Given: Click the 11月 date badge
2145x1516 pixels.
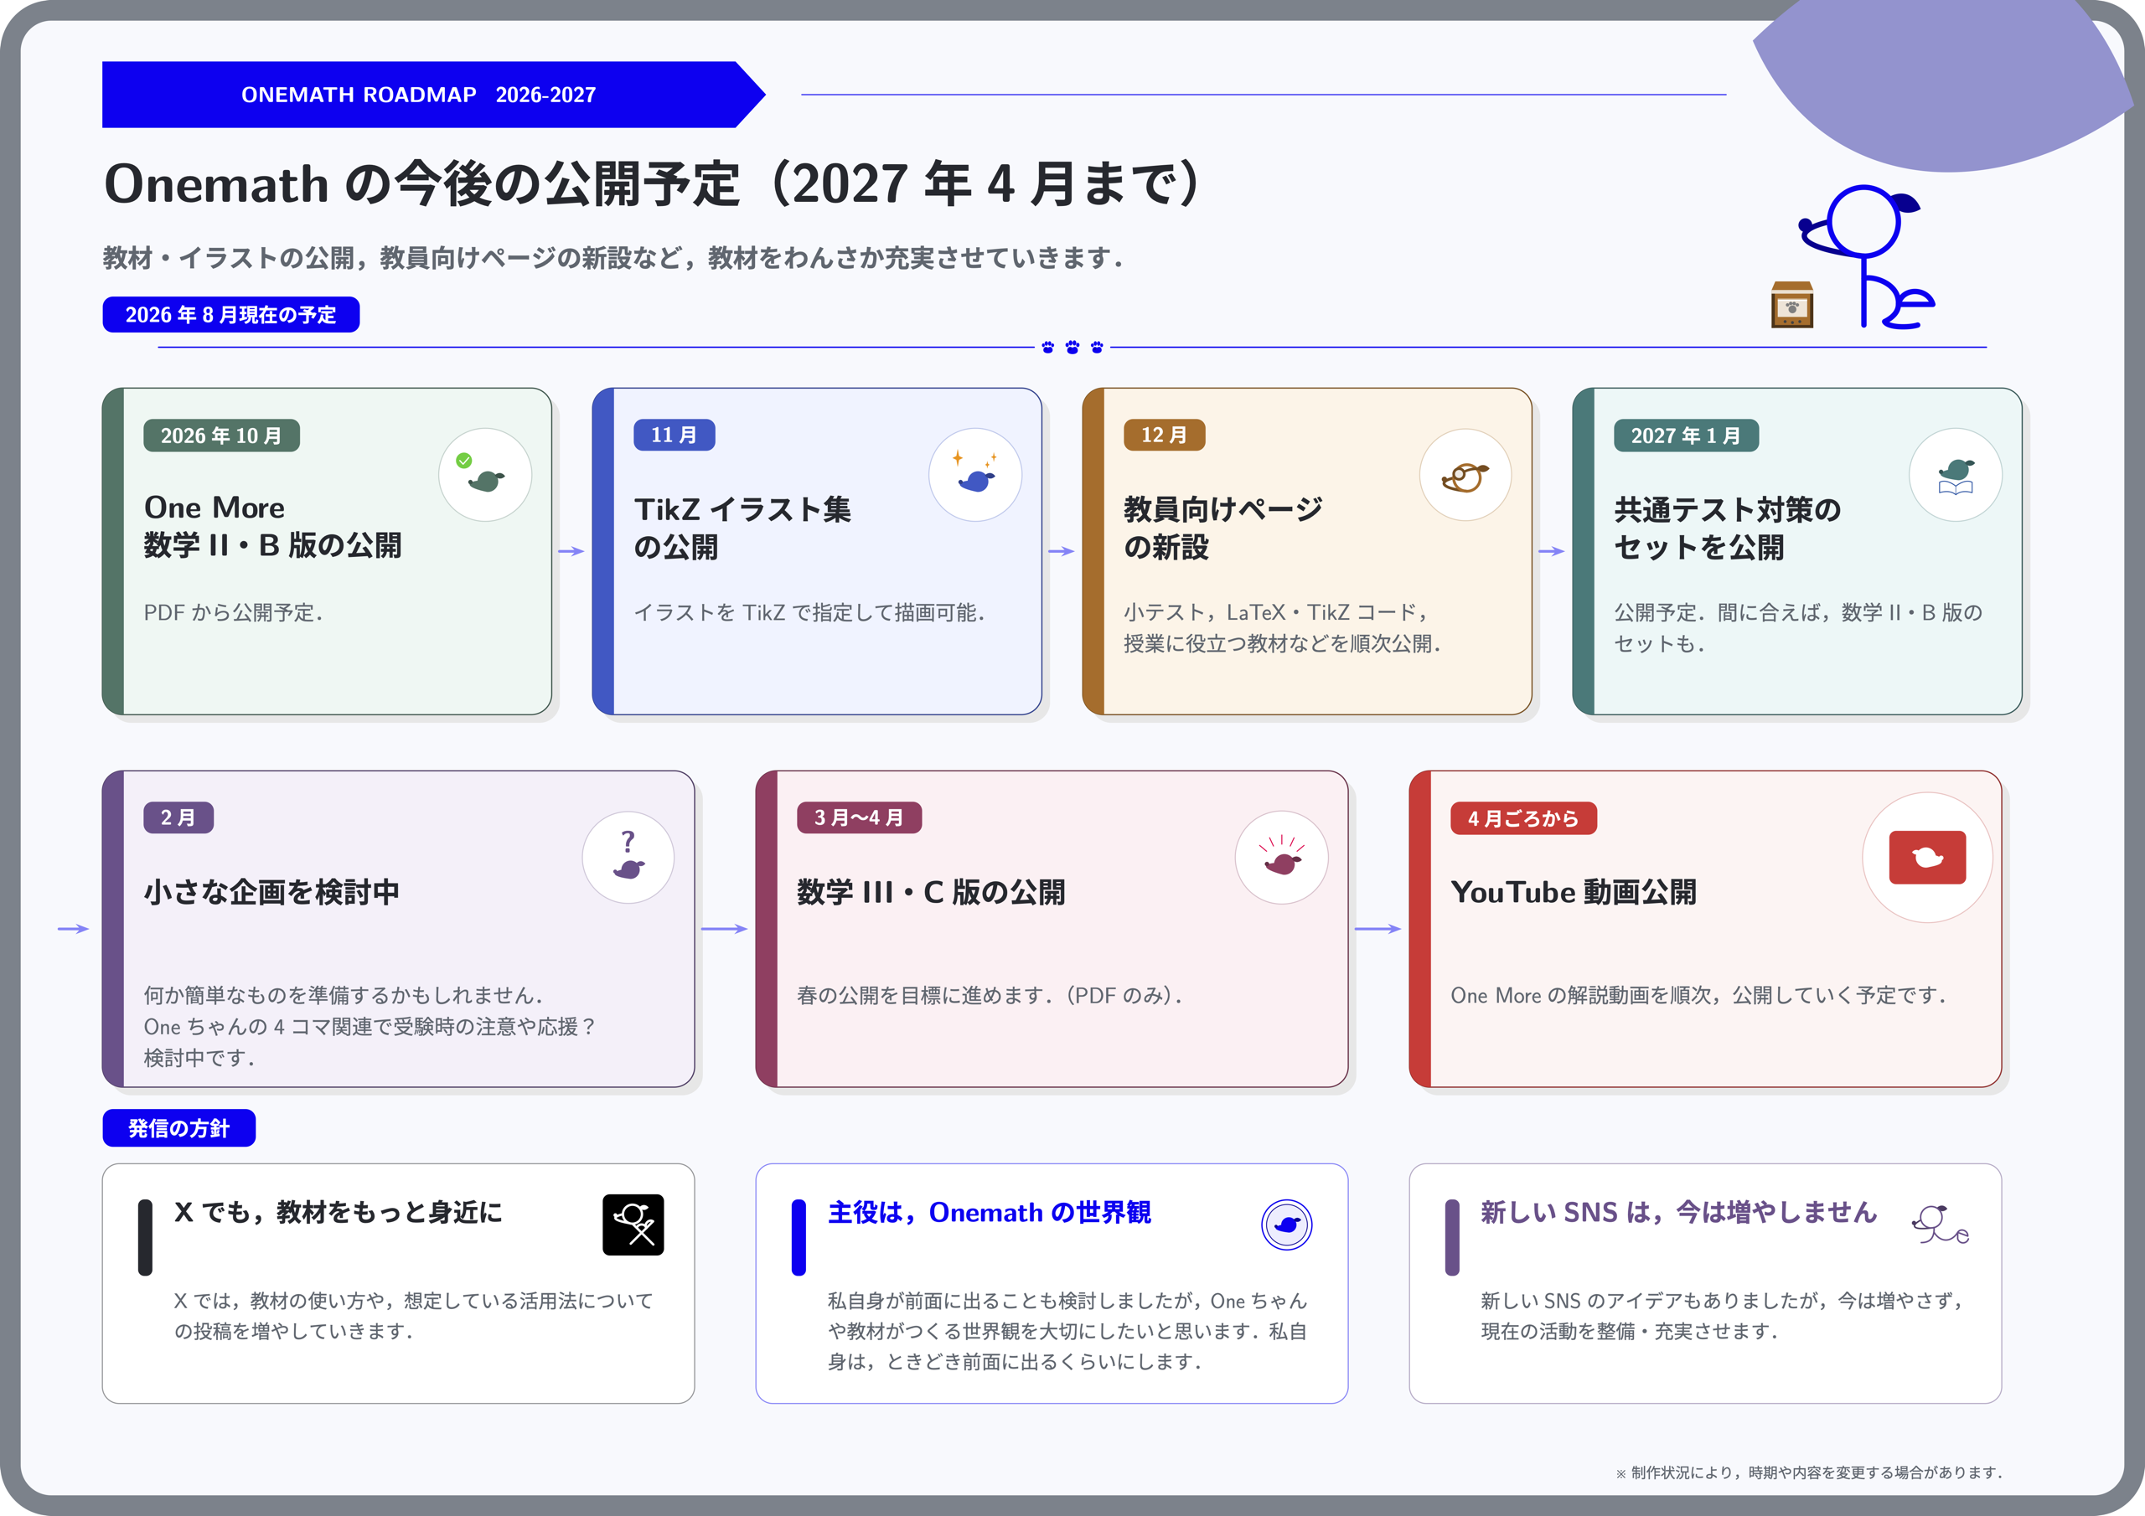Looking at the screenshot, I should (x=674, y=435).
